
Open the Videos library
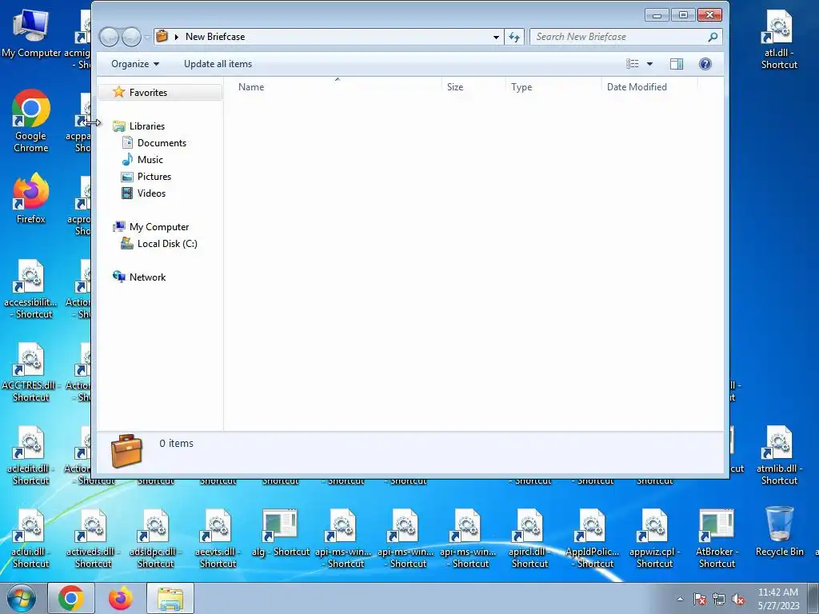pos(151,193)
